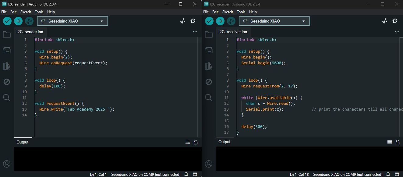Open Serial Monitor in I2C_receiver window
The image size is (403, 177).
pos(396,21)
